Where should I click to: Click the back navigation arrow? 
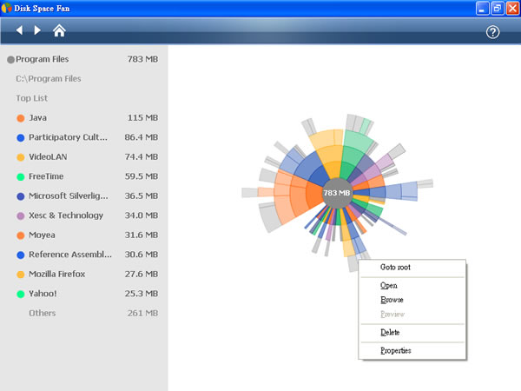point(19,30)
